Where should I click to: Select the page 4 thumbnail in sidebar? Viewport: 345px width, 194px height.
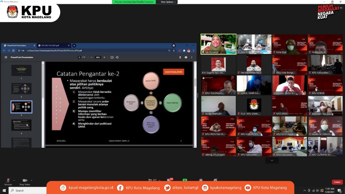tap(21, 125)
